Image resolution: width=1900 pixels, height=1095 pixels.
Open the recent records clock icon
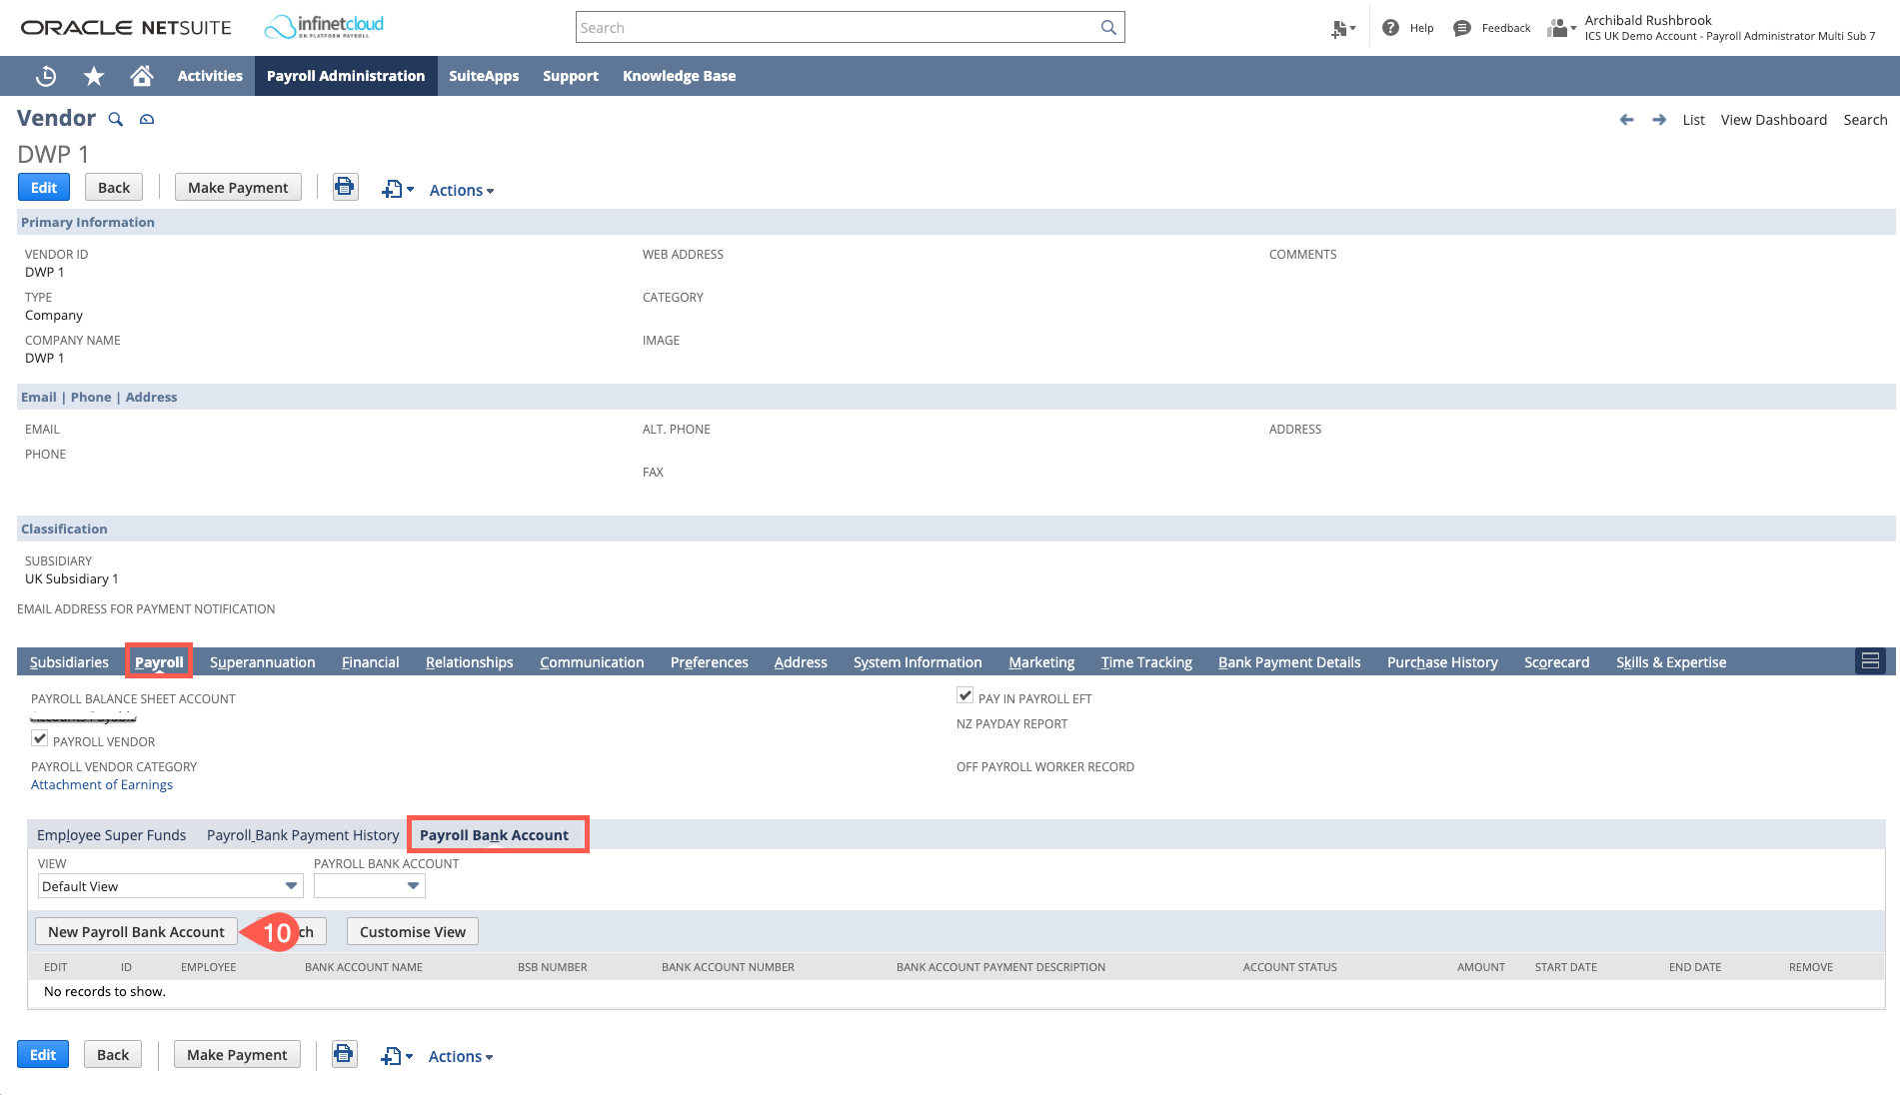click(45, 75)
